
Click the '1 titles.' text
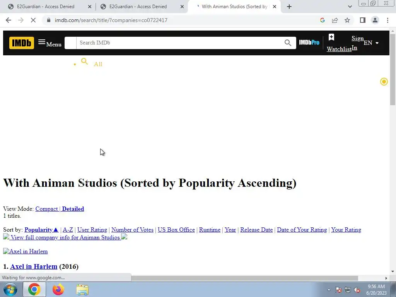pos(12,216)
